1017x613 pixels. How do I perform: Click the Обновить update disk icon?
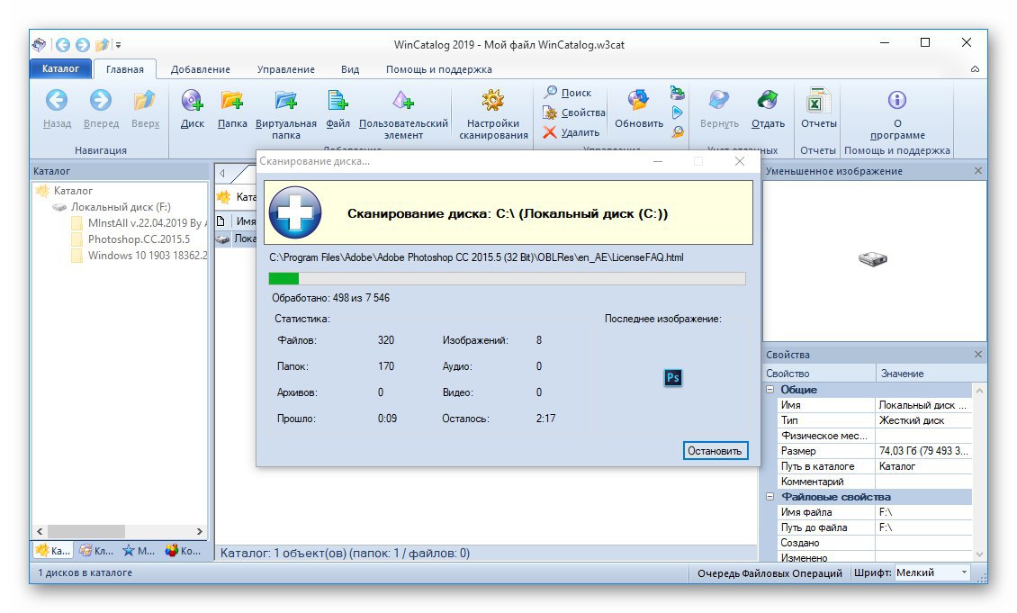[x=638, y=101]
